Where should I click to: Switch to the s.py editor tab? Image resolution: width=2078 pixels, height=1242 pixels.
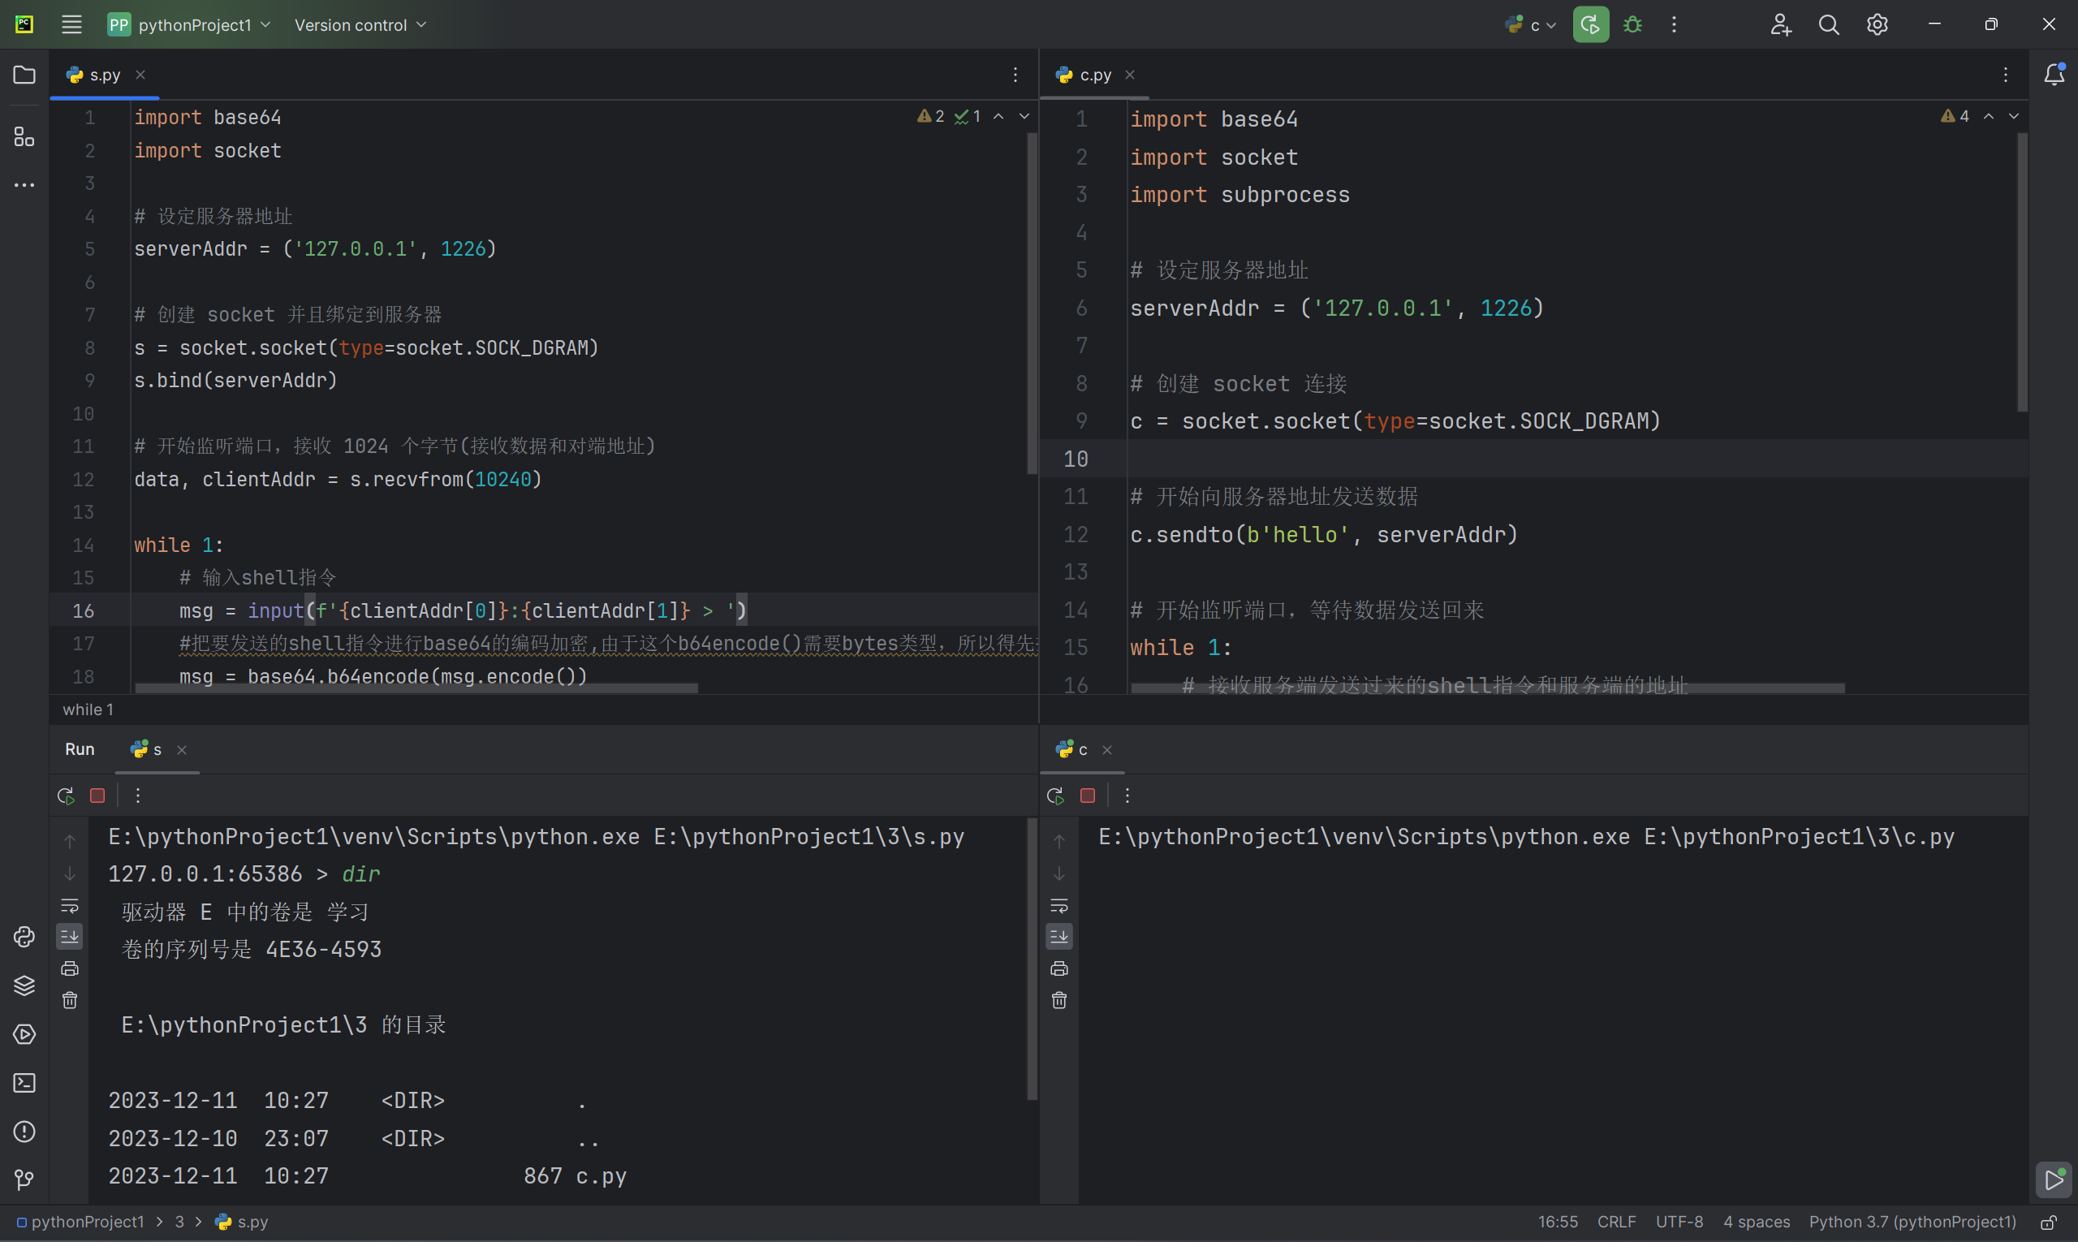(105, 75)
